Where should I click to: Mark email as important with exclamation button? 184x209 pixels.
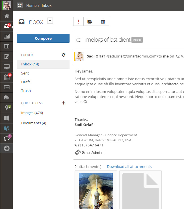(x=78, y=22)
